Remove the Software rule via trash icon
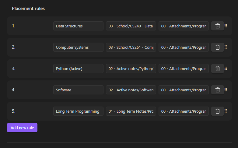This screenshot has width=238, height=148. (x=217, y=90)
